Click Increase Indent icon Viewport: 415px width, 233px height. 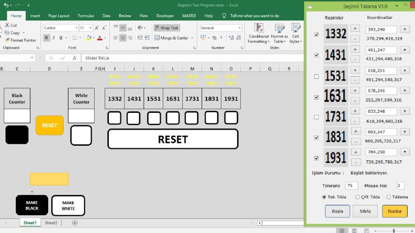(147, 38)
